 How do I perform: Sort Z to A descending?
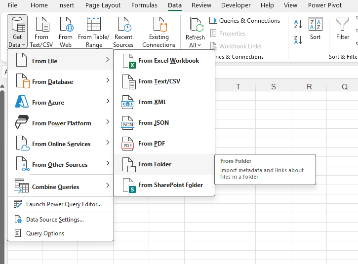point(298,40)
